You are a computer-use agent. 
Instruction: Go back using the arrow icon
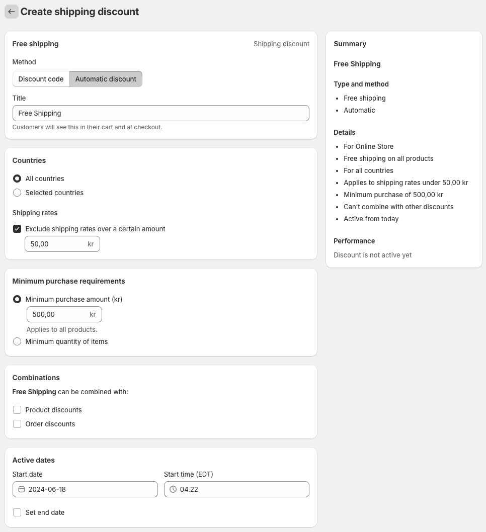11,12
